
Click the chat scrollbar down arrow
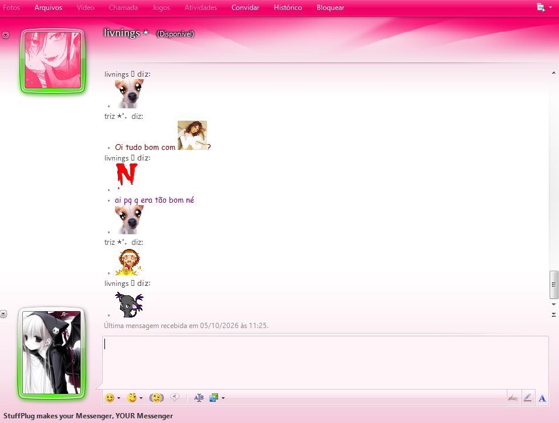coord(554,305)
